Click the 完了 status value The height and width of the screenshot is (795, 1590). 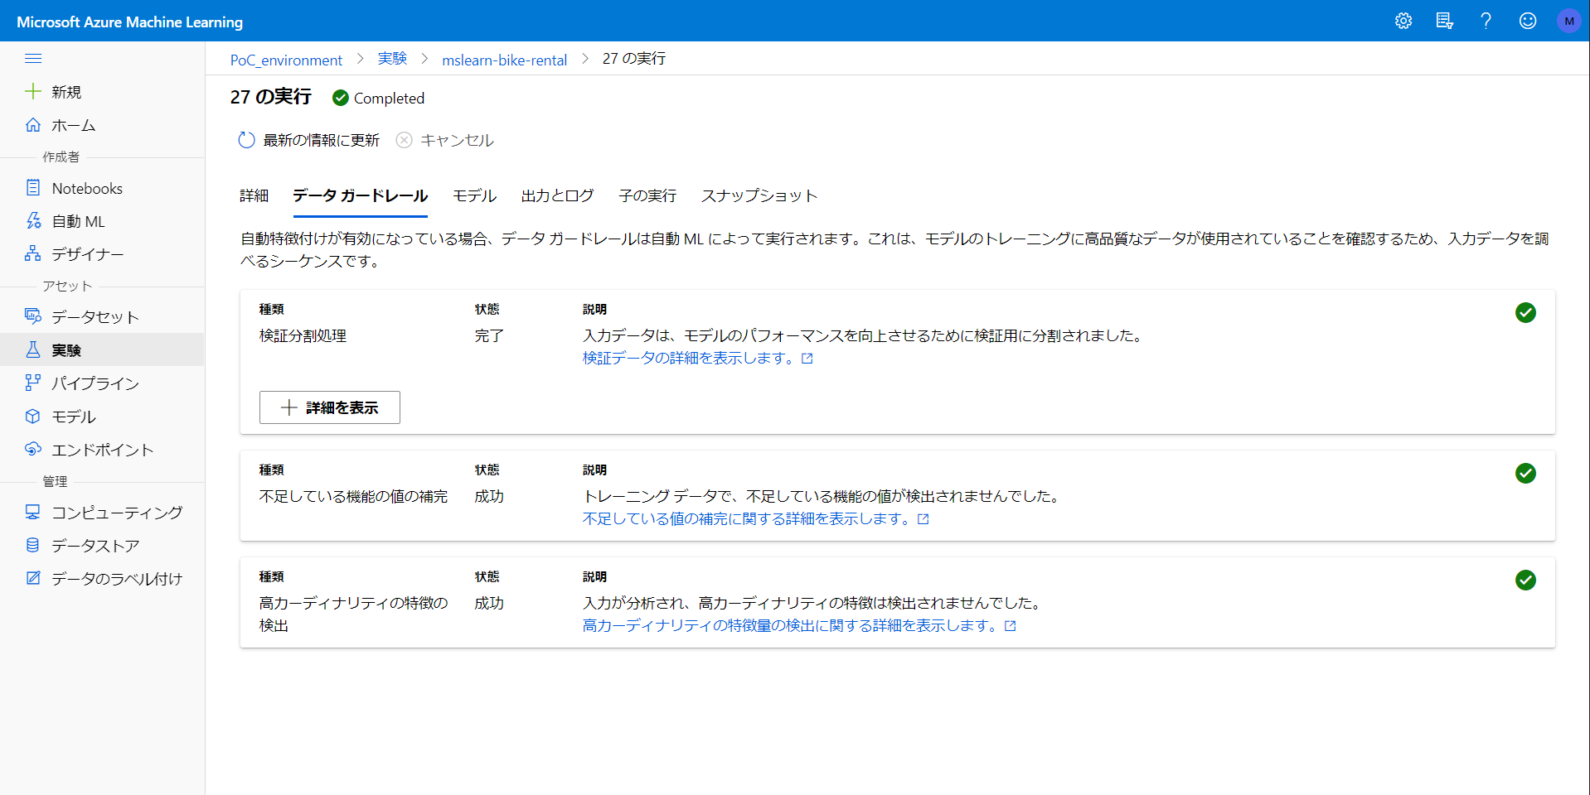click(489, 335)
